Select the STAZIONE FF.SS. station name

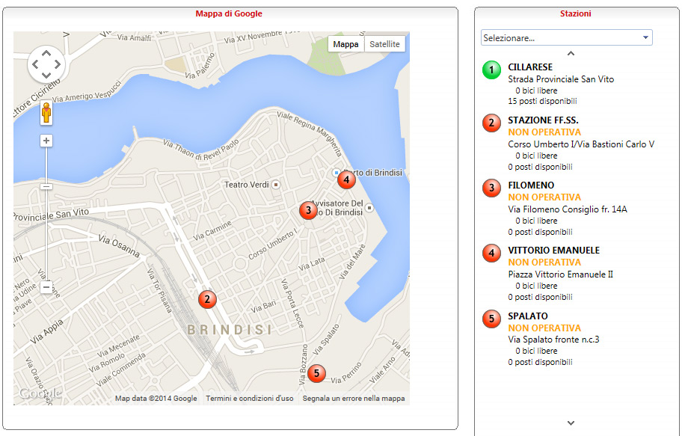[543, 120]
